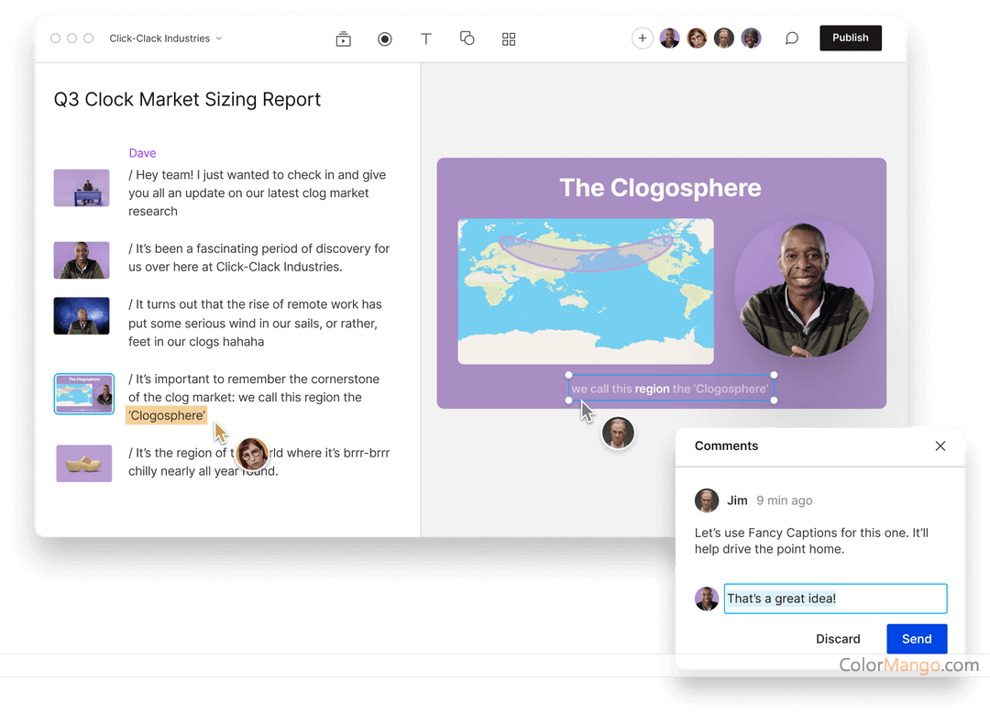Open the grid layouts icon

509,38
